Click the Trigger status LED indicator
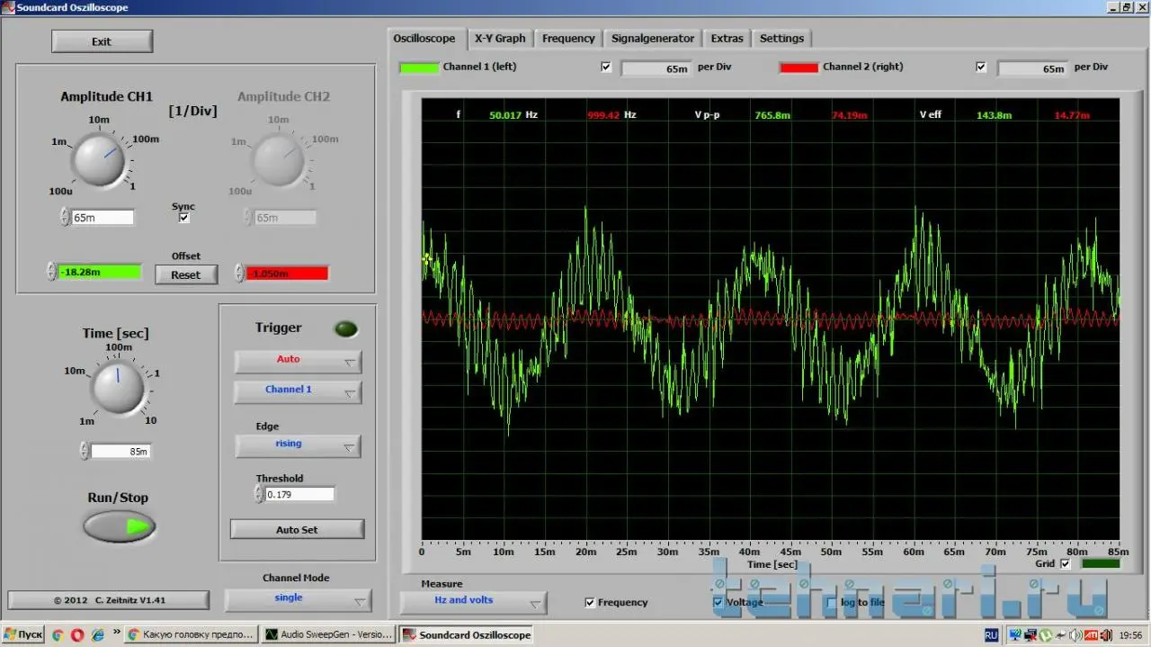 345,329
